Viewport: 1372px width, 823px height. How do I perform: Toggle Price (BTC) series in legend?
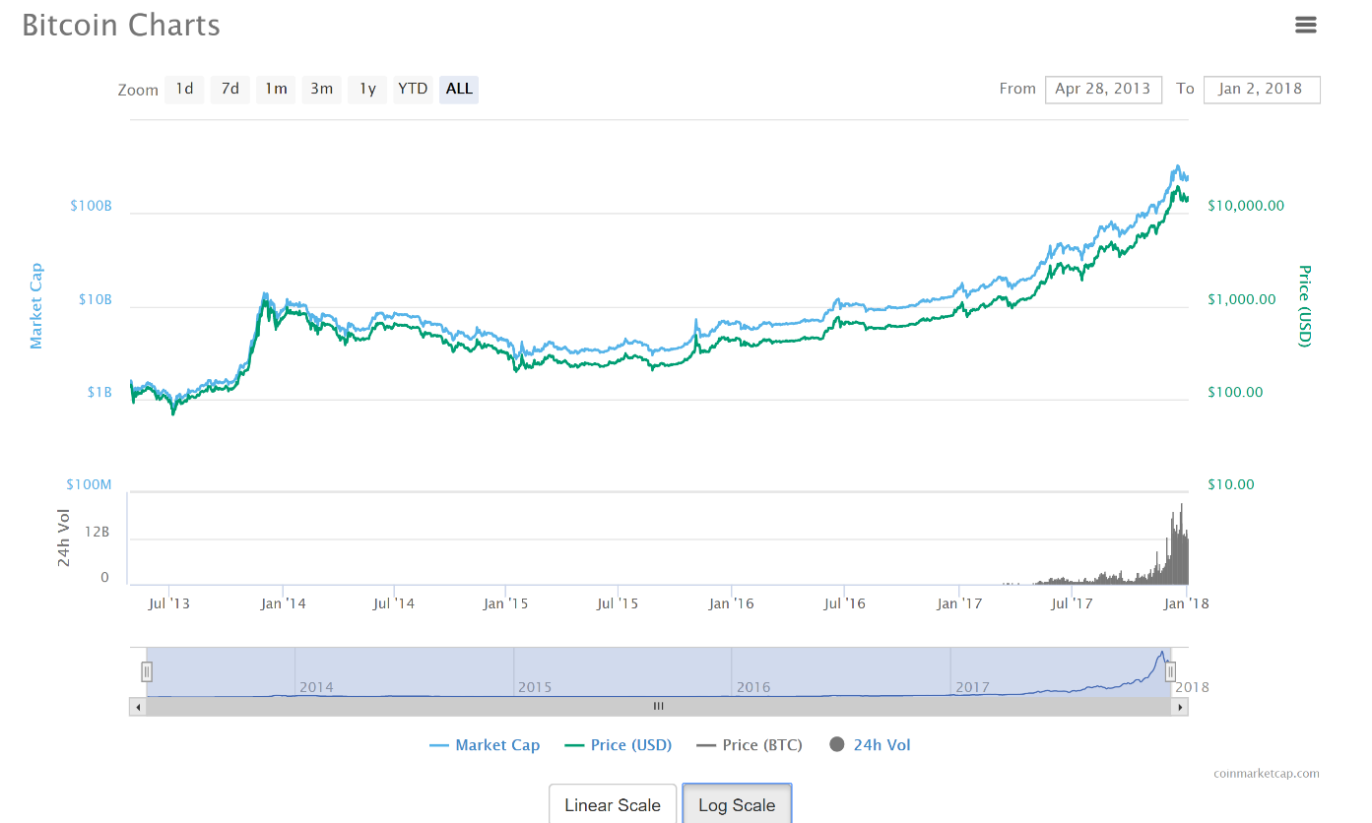[750, 745]
